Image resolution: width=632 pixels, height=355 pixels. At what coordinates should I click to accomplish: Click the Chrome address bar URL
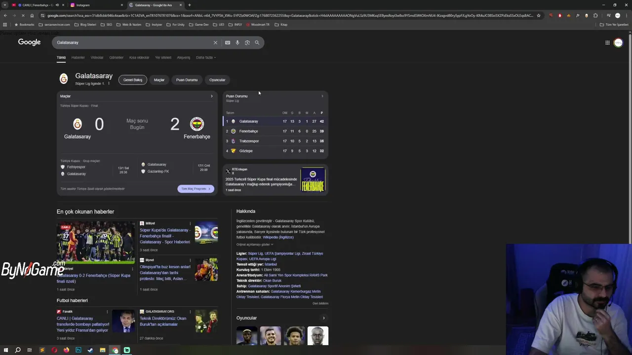(290, 15)
